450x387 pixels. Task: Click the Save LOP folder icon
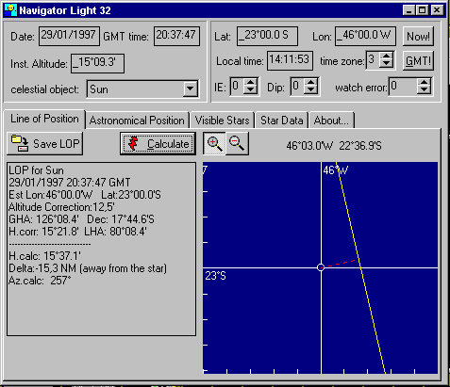(20, 143)
